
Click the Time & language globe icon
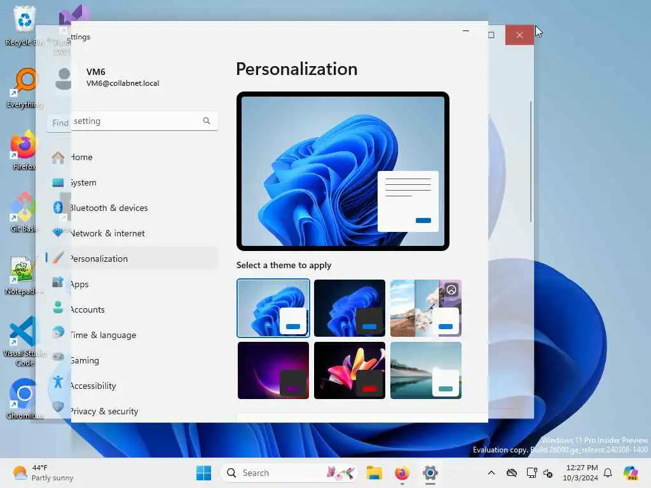(x=58, y=332)
